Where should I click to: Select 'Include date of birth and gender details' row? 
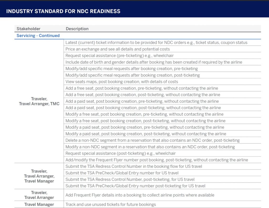pos(162,62)
